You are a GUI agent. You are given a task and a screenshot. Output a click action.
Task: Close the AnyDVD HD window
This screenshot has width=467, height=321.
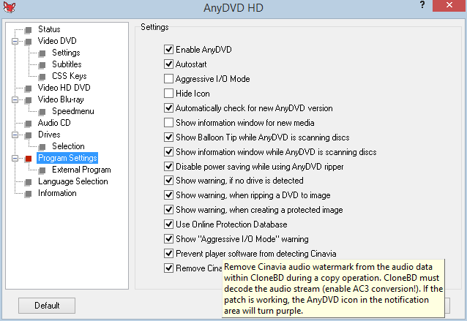[449, 5]
